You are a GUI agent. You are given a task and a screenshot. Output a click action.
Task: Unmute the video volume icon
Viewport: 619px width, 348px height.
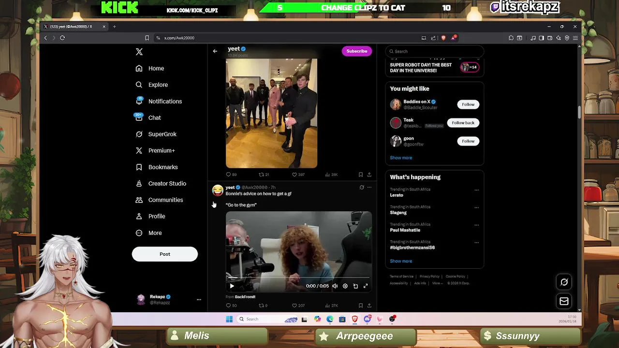[335, 286]
